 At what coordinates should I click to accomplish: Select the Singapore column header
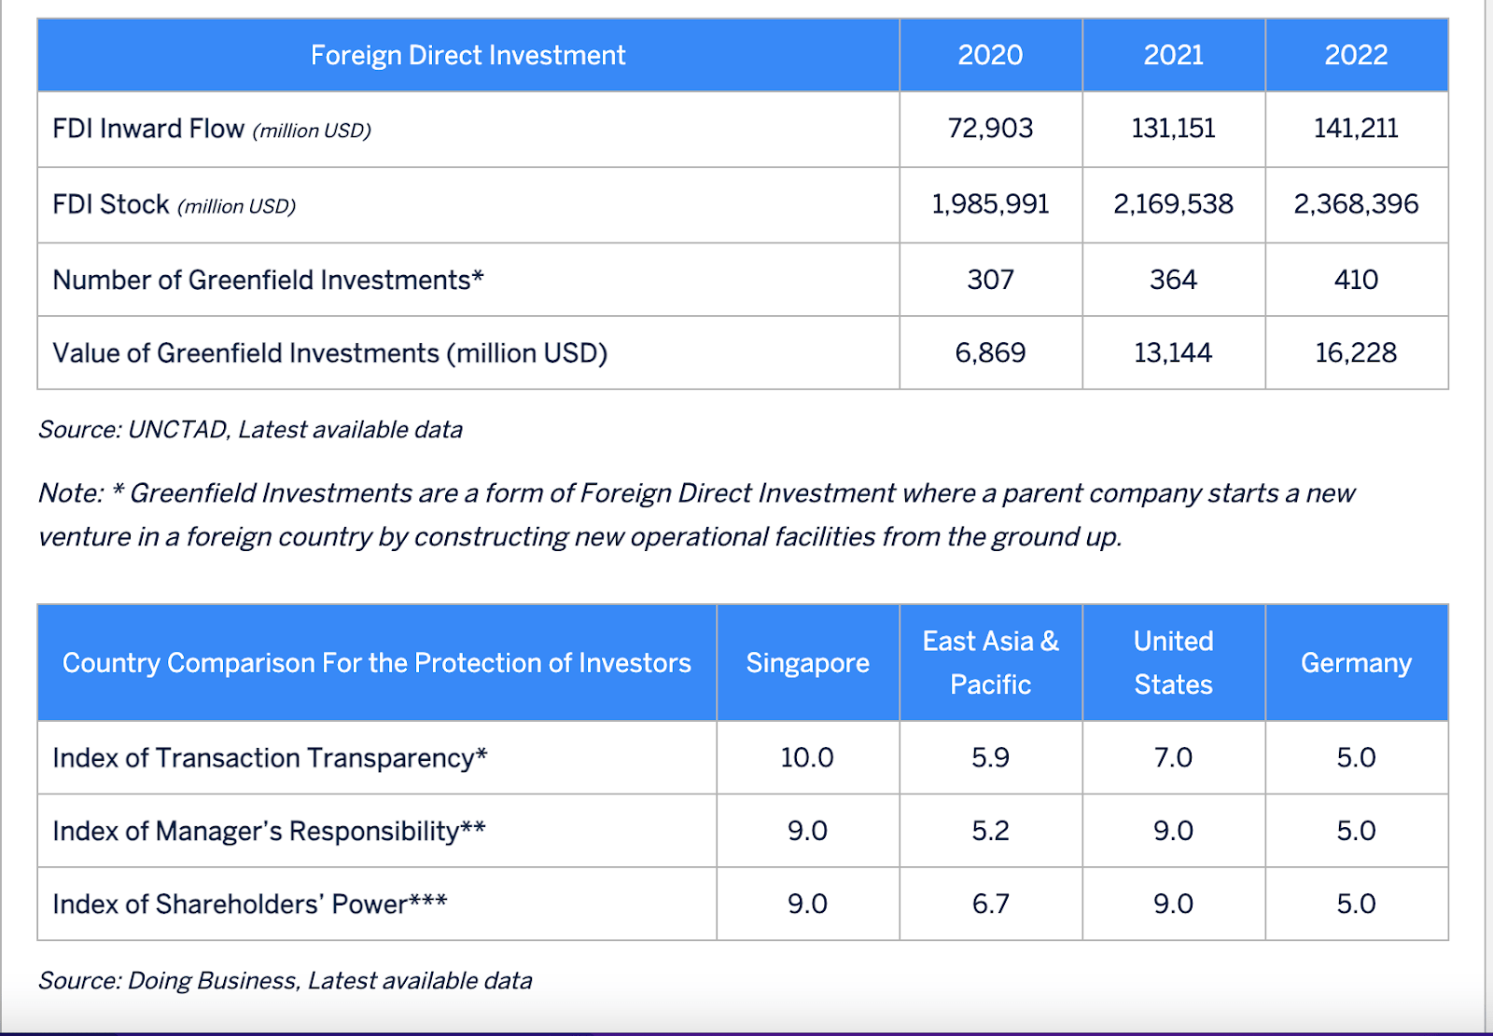click(x=807, y=663)
